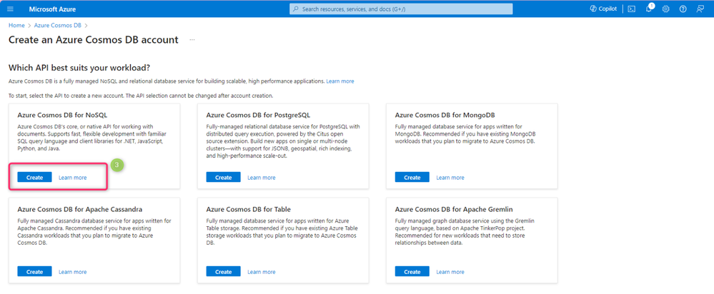Open Learn more for PostgreSQL

point(262,178)
